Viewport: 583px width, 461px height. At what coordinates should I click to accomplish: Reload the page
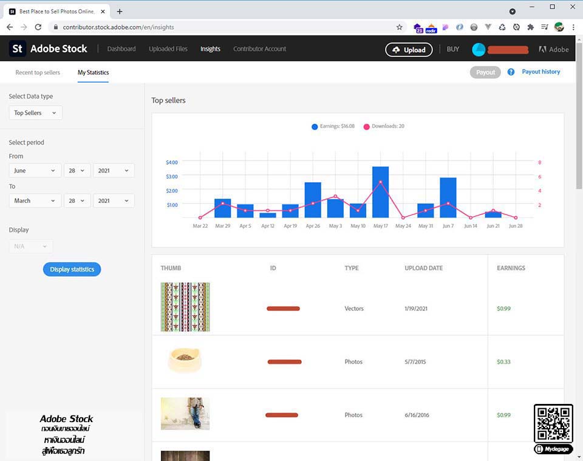[38, 27]
